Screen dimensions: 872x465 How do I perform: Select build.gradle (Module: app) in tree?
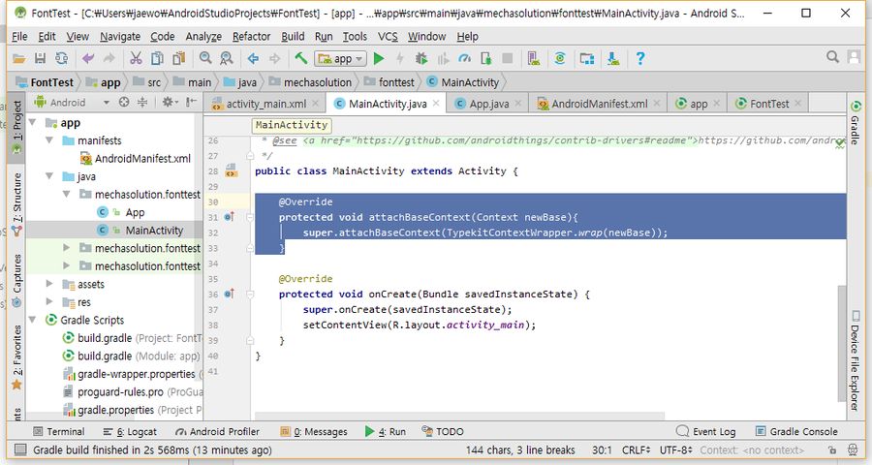click(x=131, y=356)
